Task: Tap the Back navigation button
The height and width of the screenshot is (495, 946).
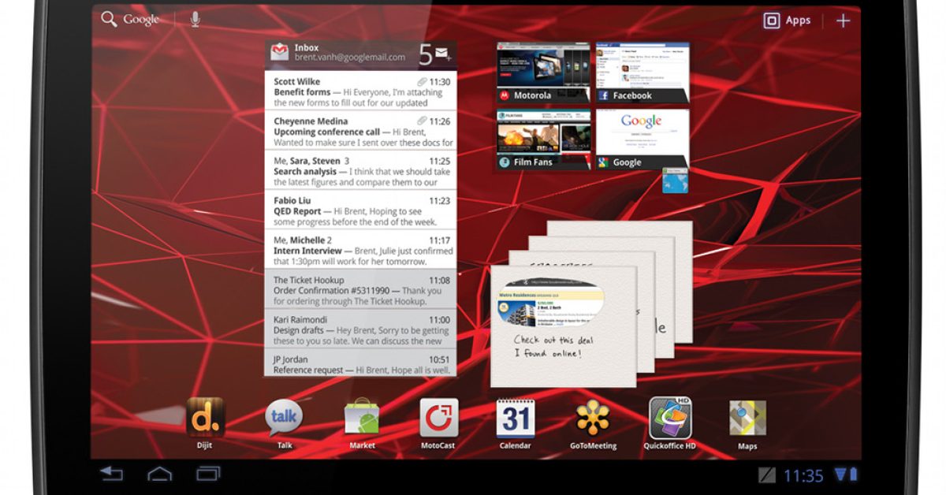Action: click(112, 474)
